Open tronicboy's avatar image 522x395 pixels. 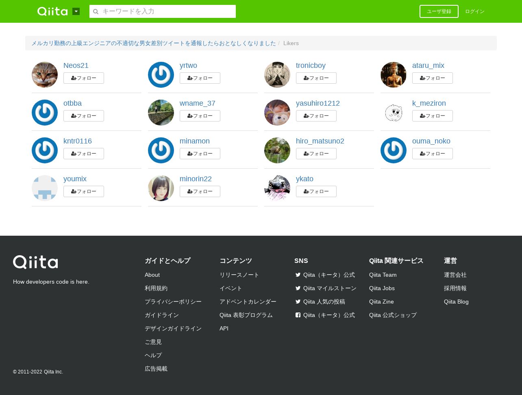tap(277, 75)
